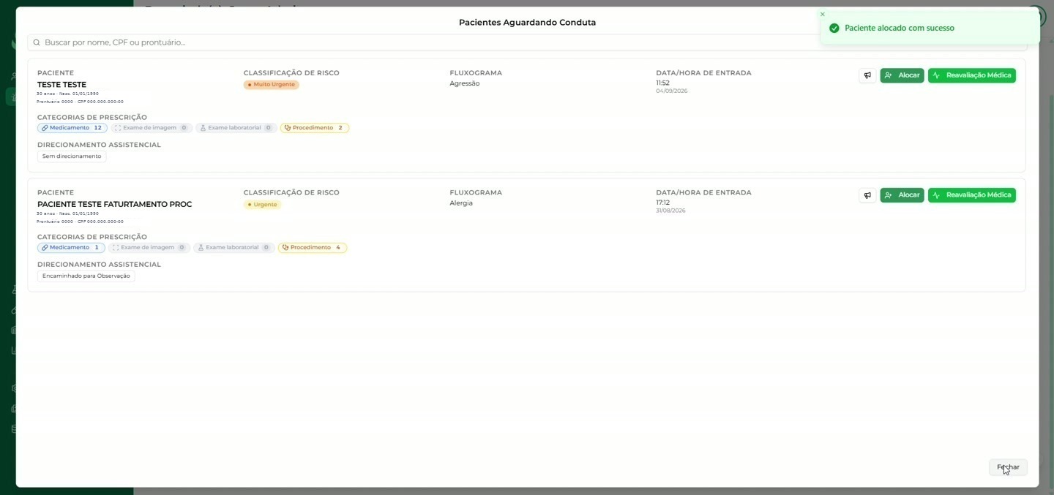This screenshot has height=495, width=1054.
Task: Select Exame laboratorial chip under PACIENTE TESTE FATURTAMENTO PROC
Action: [233, 248]
